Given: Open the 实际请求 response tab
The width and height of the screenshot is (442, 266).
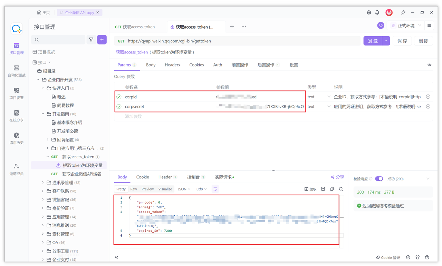Looking at the screenshot, I should coord(224,177).
